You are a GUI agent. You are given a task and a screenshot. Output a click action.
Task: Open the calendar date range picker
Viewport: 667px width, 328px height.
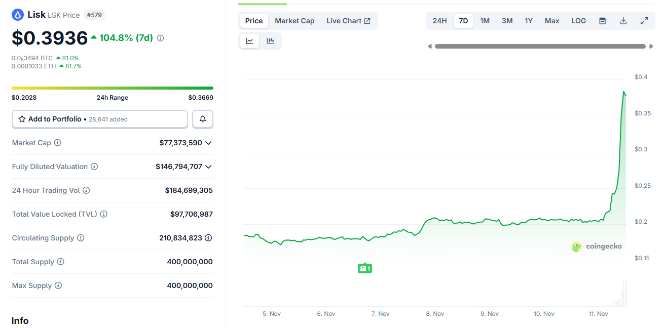(602, 20)
